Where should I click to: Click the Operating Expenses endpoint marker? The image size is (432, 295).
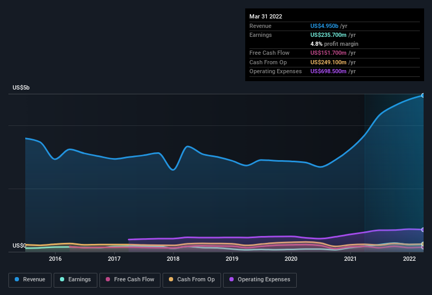pyautogui.click(x=423, y=230)
